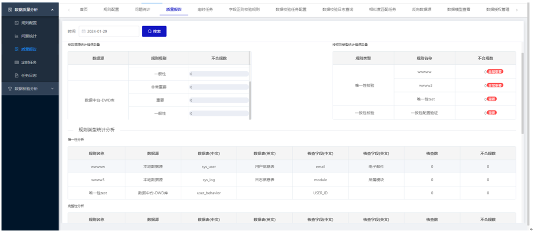
Task: Click the 用户信息表 cell
Action: [265, 167]
